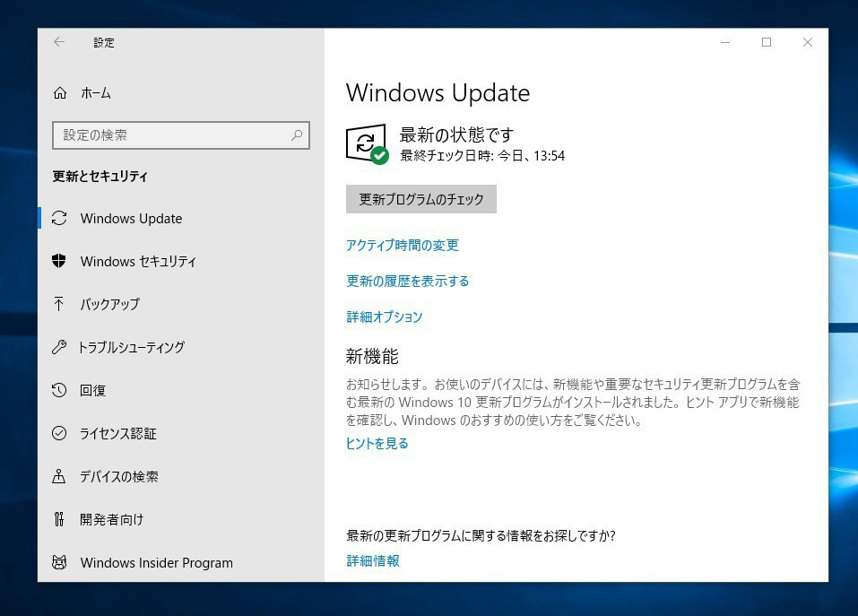This screenshot has height=616, width=858.
Task: Select 開発者向け in the sidebar
Action: coord(180,519)
